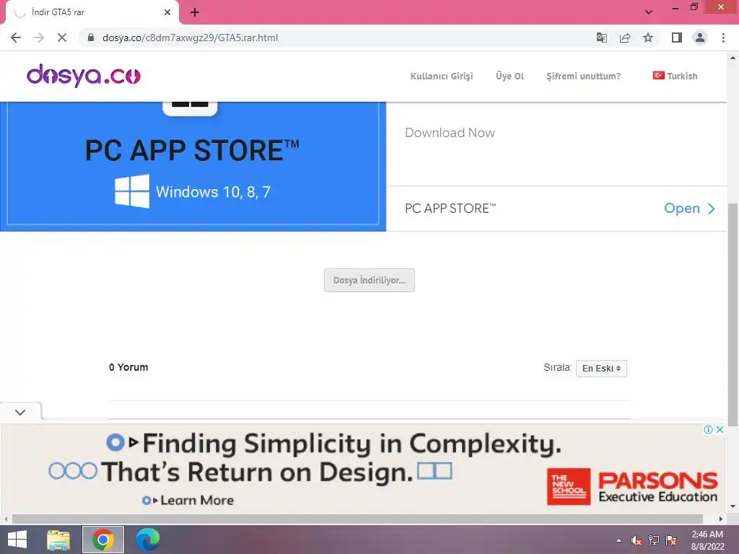This screenshot has height=554, width=739.
Task: Click the horizontal scrollbar thumb
Action: 357,519
